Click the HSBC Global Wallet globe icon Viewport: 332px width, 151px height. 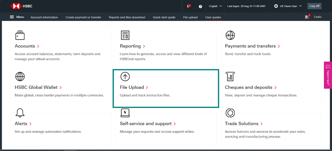[20, 77]
